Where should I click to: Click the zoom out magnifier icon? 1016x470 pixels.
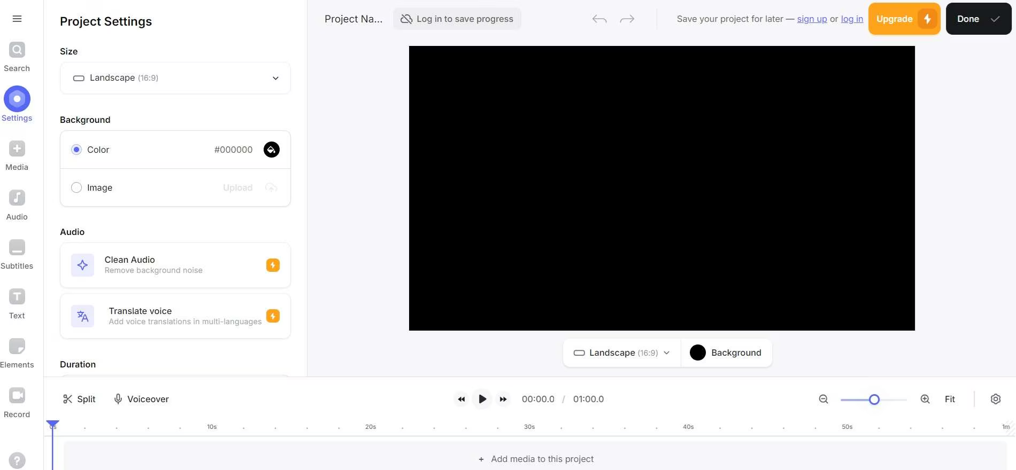click(823, 399)
